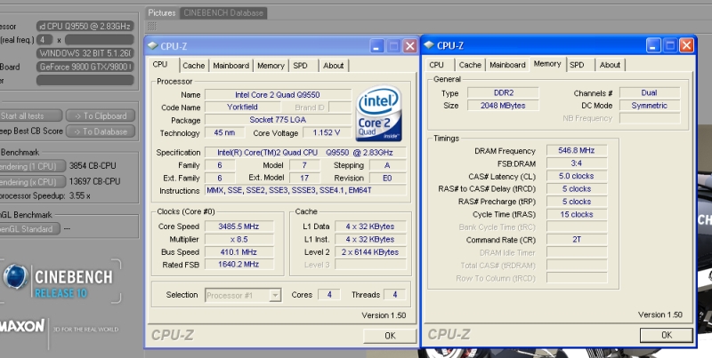
Task: Open About tab in right CPU-Z window
Action: tap(610, 65)
